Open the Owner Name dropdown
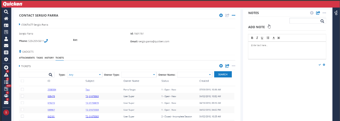Screen dimensions: 340x121 pos(194,75)
